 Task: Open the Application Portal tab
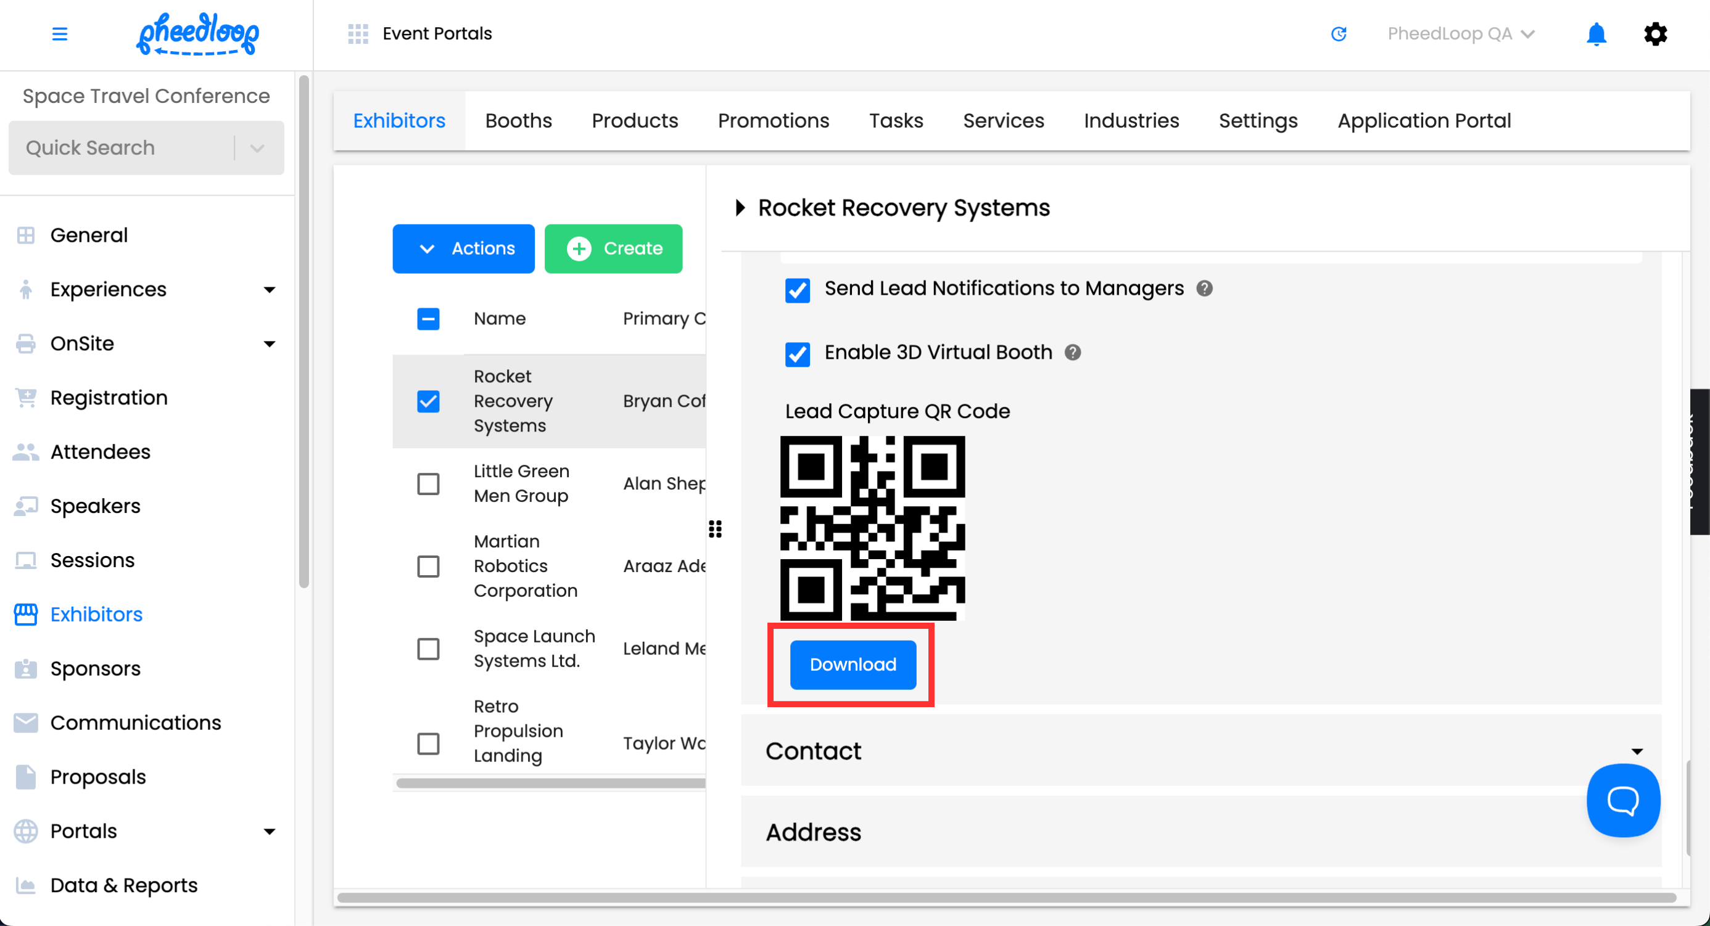1424,121
